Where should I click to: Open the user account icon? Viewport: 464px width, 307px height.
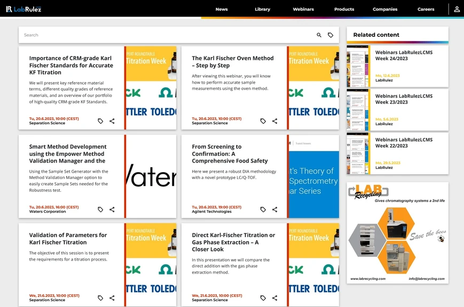[x=457, y=9]
